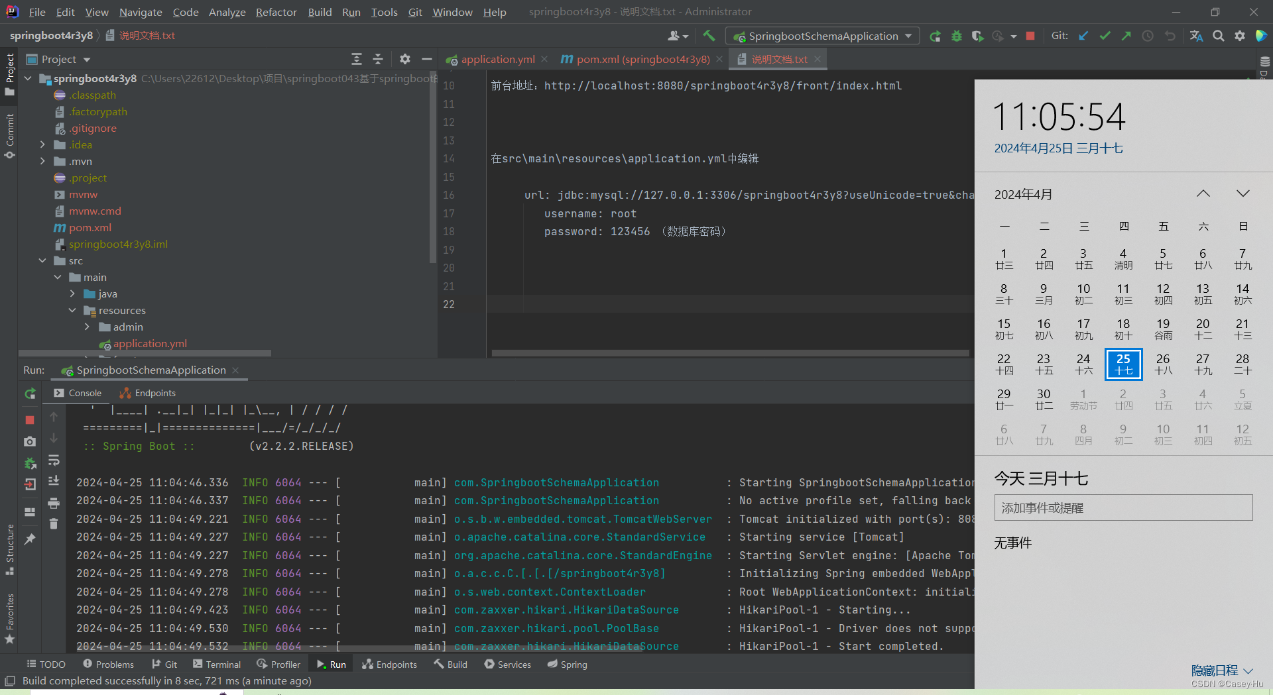Go to next month in calendar
Viewport: 1273px width, 695px height.
(1243, 193)
